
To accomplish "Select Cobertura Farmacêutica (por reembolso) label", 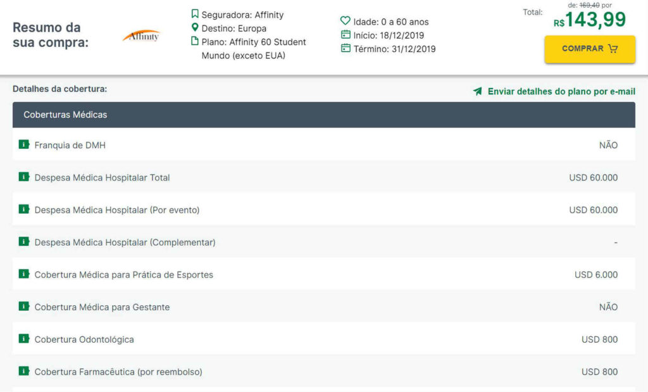I will click(x=118, y=372).
